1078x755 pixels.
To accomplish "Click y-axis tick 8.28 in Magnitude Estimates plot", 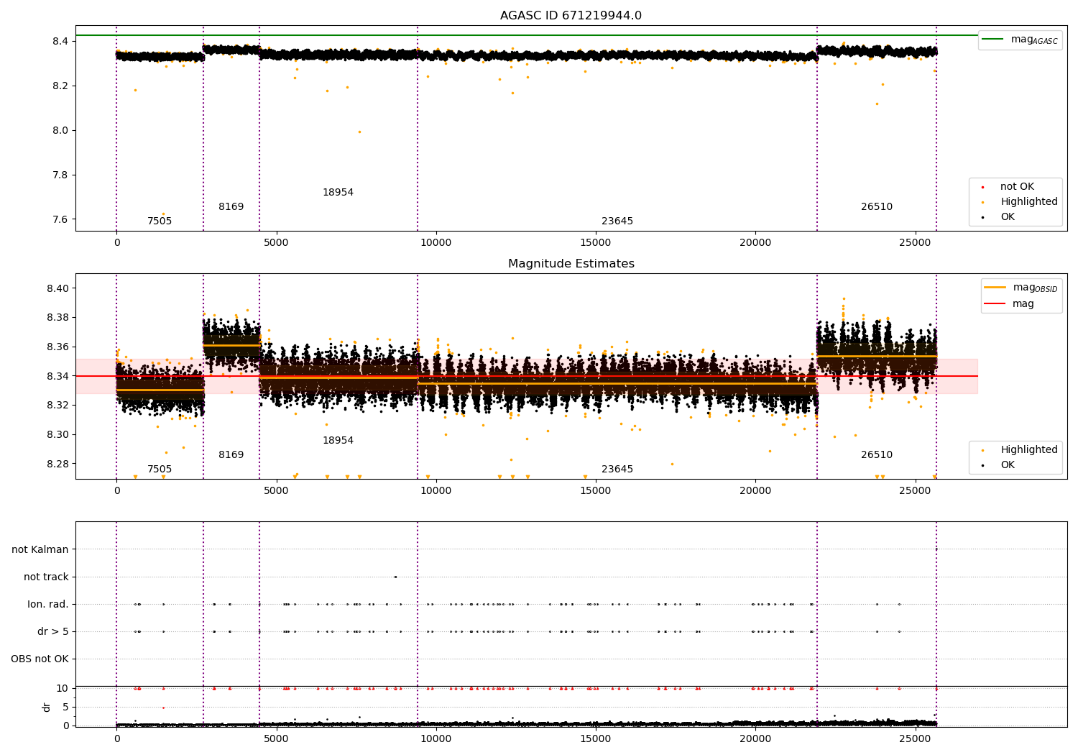I will coord(57,464).
